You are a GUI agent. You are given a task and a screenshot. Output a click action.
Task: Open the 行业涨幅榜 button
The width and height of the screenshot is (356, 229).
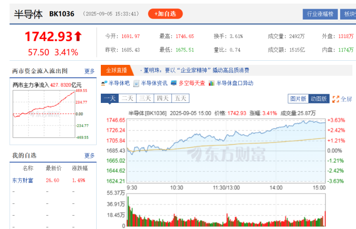click(320, 14)
